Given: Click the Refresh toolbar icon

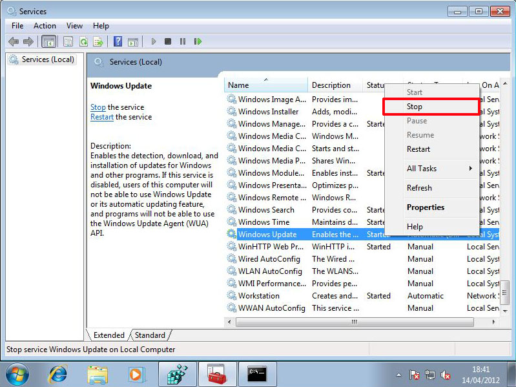Looking at the screenshot, I should 83,42.
